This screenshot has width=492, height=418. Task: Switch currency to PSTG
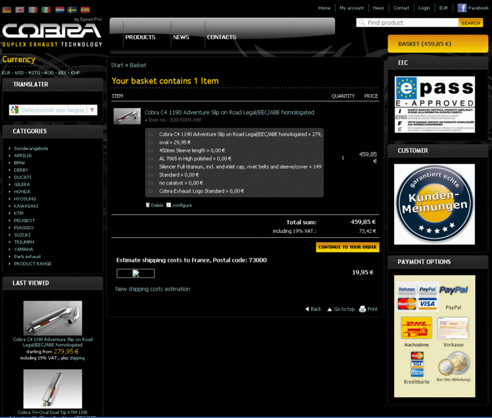pos(34,73)
